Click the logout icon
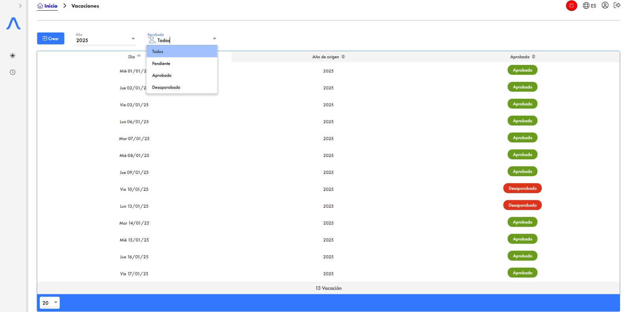Viewport: 630px width, 312px height. coord(617,6)
